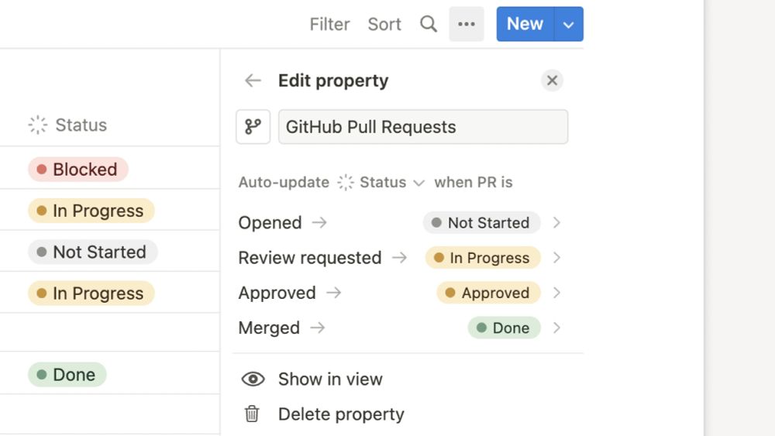Close the Edit property panel
The height and width of the screenshot is (436, 775).
552,81
